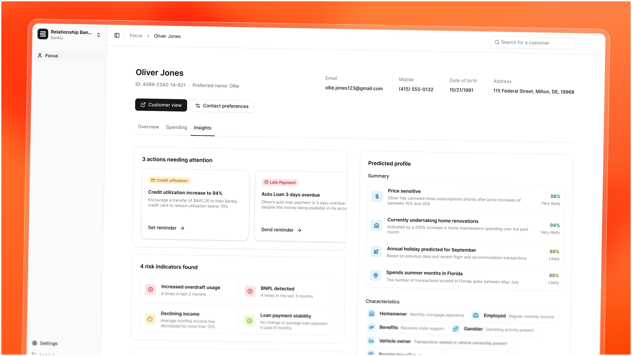The height and width of the screenshot is (356, 632).
Task: Open the Customer view button
Action: pyautogui.click(x=161, y=105)
